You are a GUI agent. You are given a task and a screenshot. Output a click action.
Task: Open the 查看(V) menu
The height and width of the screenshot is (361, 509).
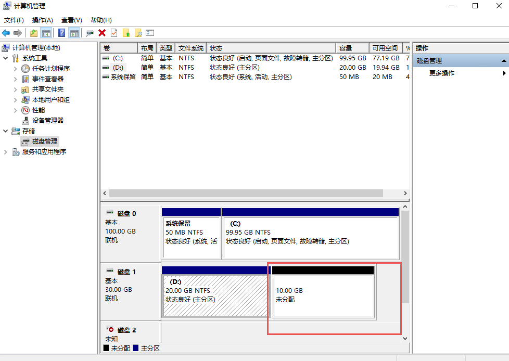pos(71,20)
